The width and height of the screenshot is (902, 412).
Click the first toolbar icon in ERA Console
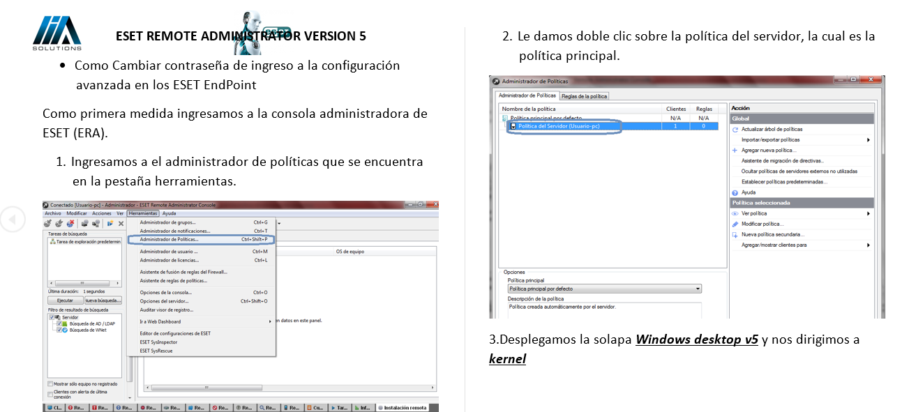click(x=48, y=224)
